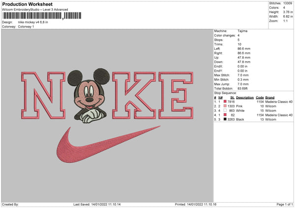
Task: Click 'Madeira Classic 40' in stop row 4
Action: point(279,115)
